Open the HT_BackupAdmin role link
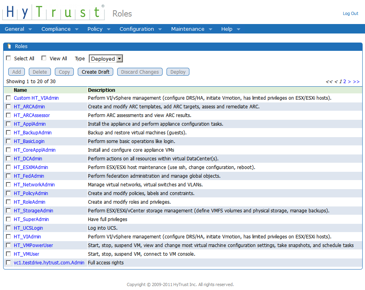This screenshot has width=365, height=290. [x=33, y=132]
